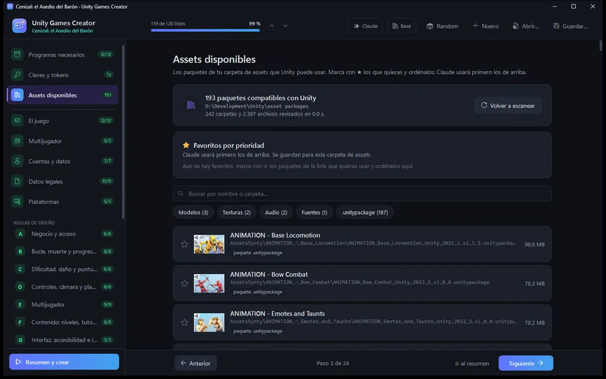
Task: Click the letter C design-rule icon
Action: point(20,269)
